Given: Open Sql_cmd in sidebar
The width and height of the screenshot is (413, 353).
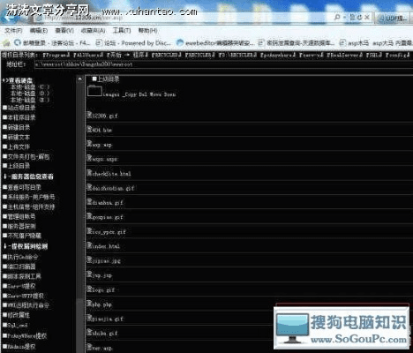Looking at the screenshot, I should (x=16, y=326).
